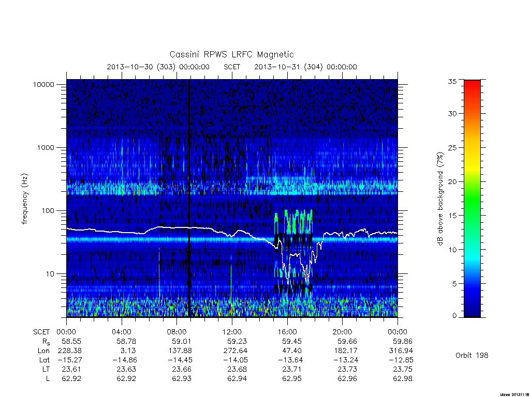Click the 'Lon' row label
530x397 pixels.
tap(43, 351)
